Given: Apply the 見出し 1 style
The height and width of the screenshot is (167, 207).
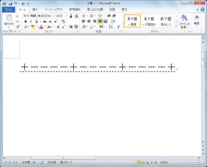Looking at the screenshot, I should pos(166,21).
